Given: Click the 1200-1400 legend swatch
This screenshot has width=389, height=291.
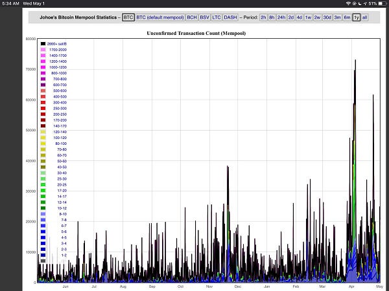Looking at the screenshot, I should click(x=43, y=61).
